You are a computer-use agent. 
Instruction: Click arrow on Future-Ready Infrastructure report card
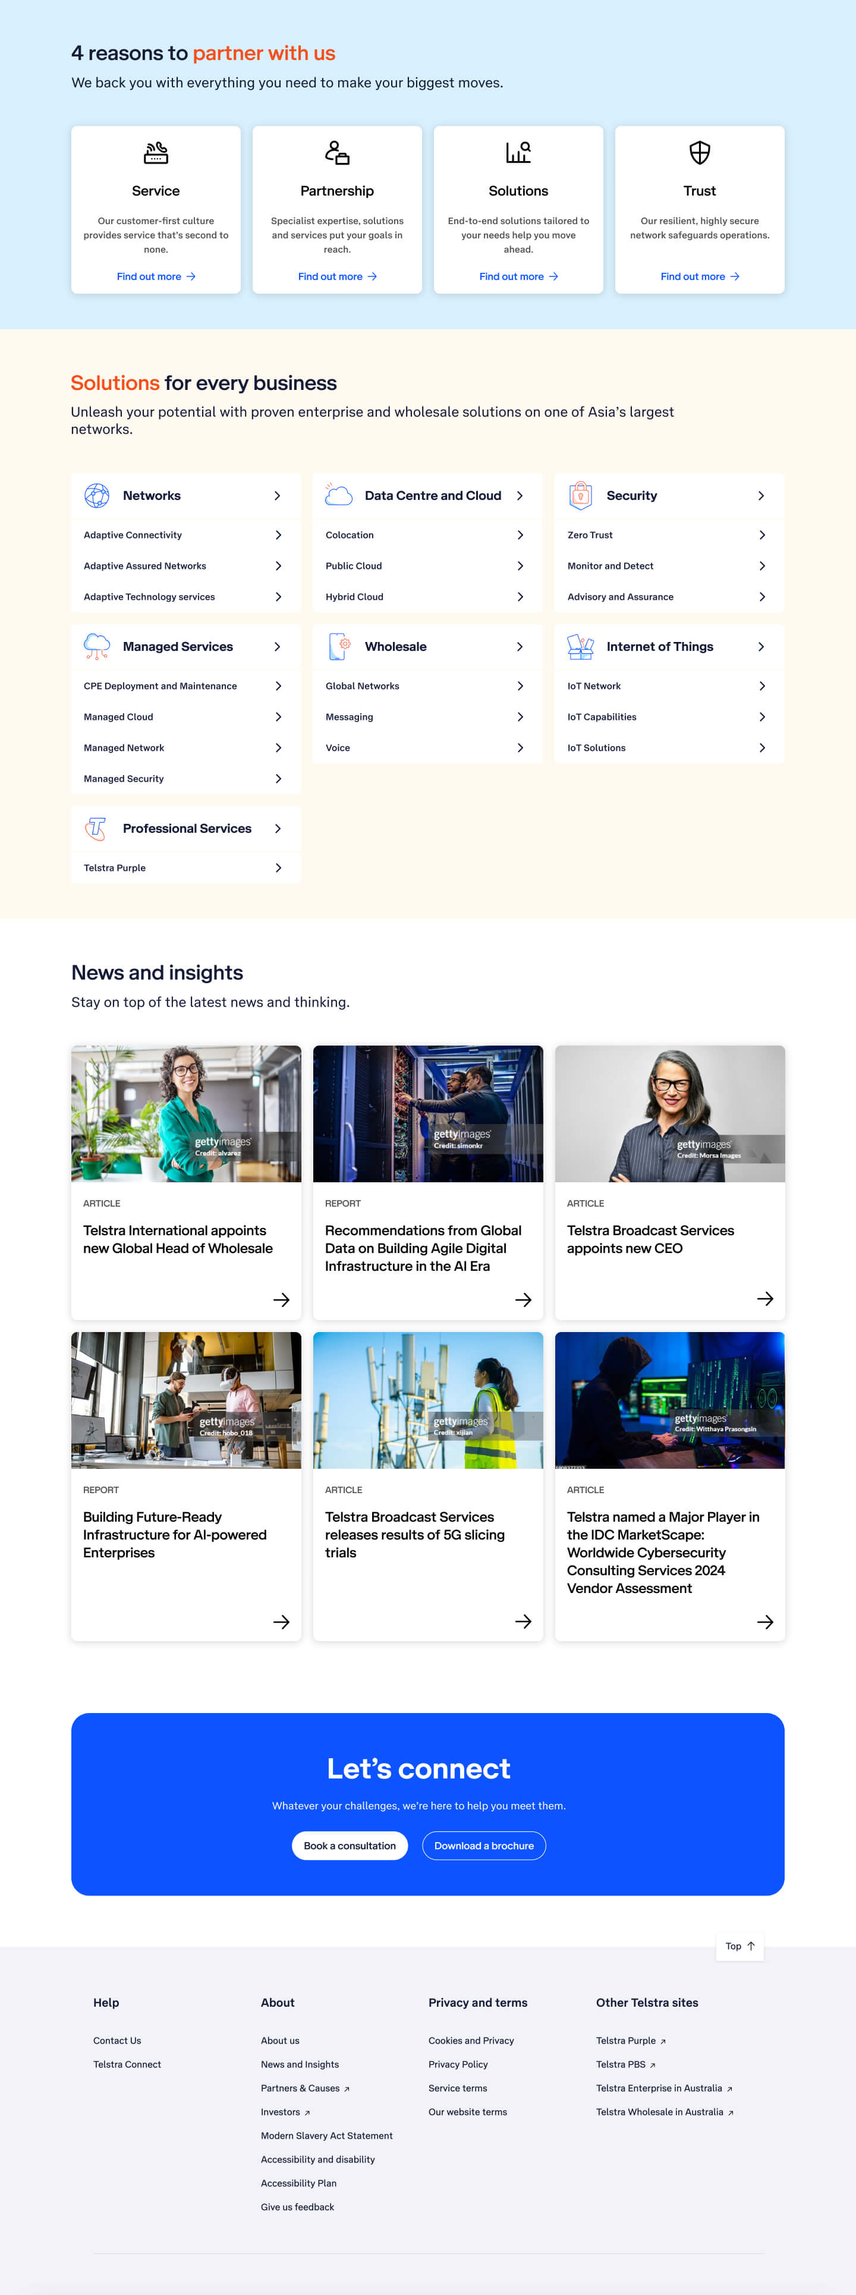coord(282,1622)
